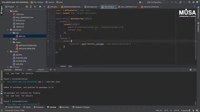Open the npm side tool button
200x112 pixels.
(2, 101)
